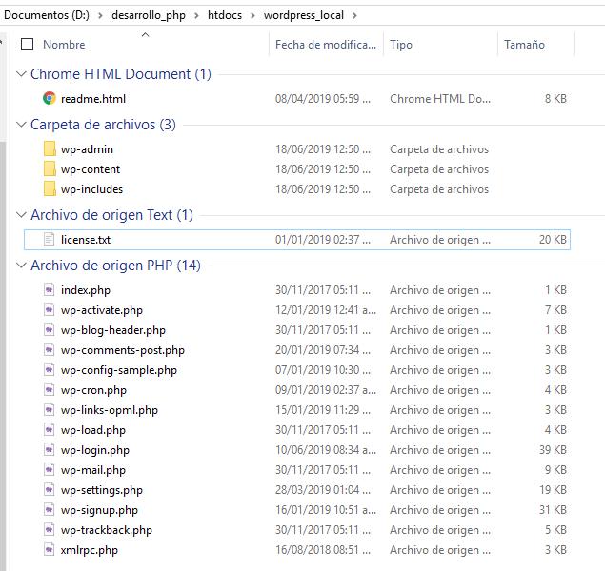This screenshot has width=605, height=571.
Task: Click the wp-cron.php file icon
Action: tap(49, 390)
